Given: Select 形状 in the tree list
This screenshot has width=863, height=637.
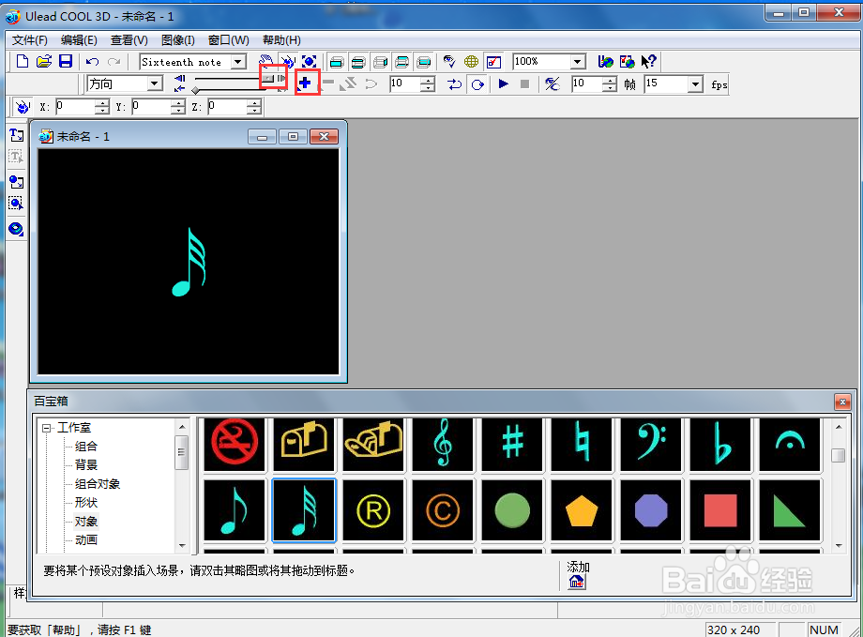Looking at the screenshot, I should coord(86,502).
